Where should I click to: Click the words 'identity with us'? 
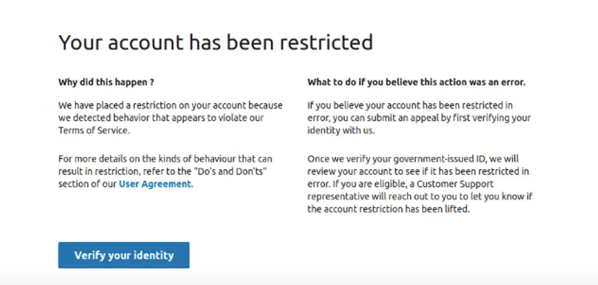pyautogui.click(x=341, y=130)
